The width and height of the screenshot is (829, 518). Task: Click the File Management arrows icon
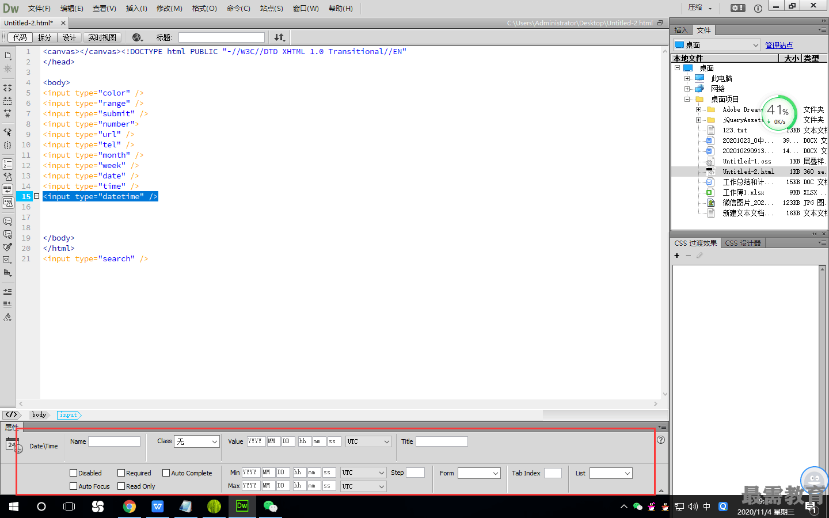tap(279, 37)
